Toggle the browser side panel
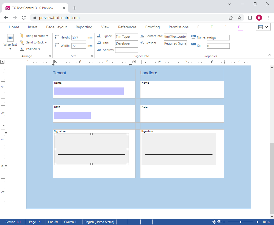The width and height of the screenshot is (274, 225). point(250,18)
